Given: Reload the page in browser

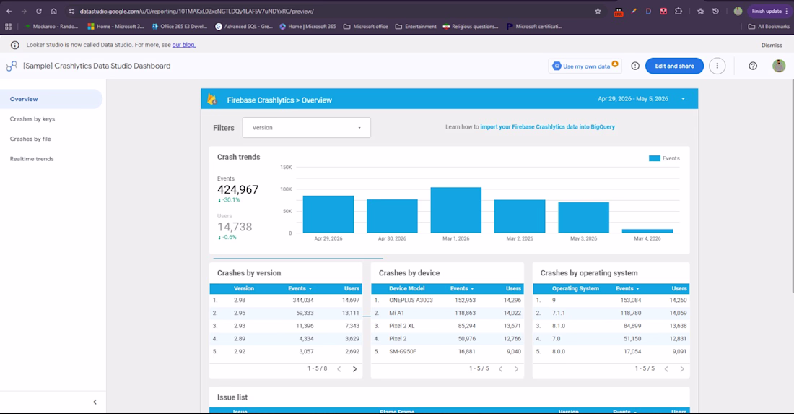Looking at the screenshot, I should 38,11.
